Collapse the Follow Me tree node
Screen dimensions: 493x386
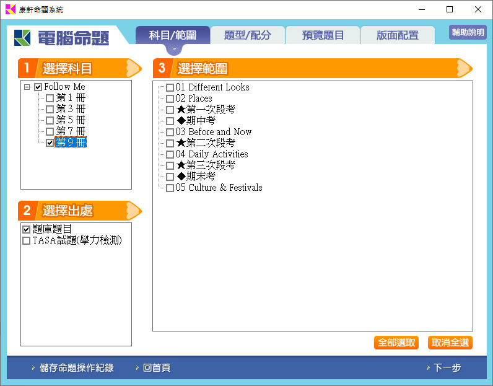(27, 87)
